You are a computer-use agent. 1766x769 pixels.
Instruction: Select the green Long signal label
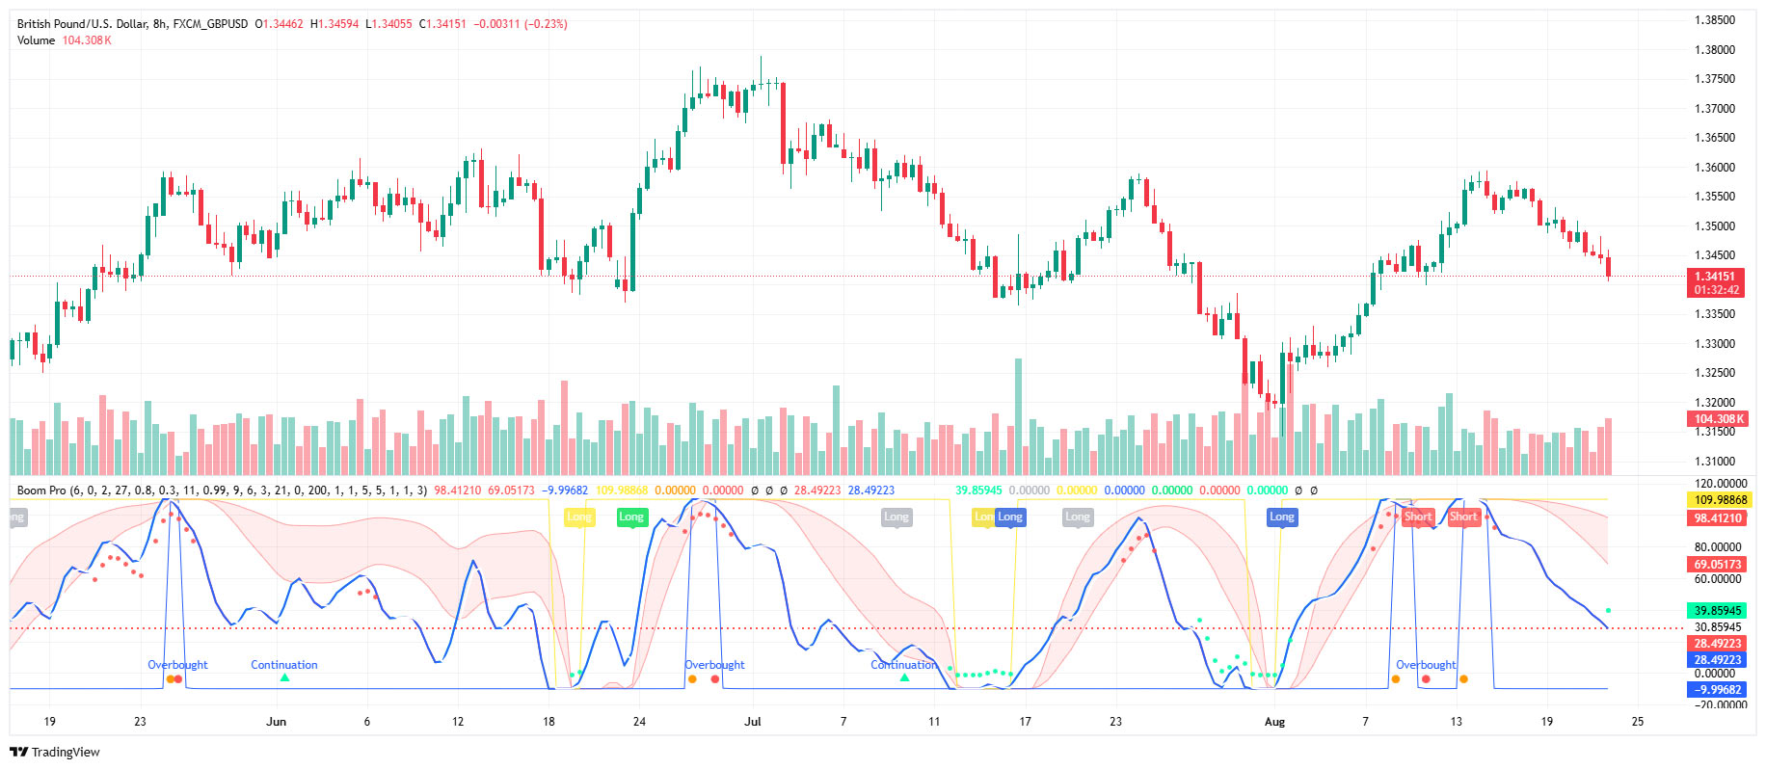coord(631,517)
